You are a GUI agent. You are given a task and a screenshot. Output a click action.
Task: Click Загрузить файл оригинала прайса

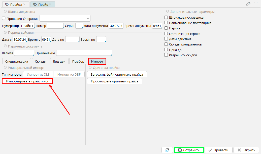click(117, 74)
